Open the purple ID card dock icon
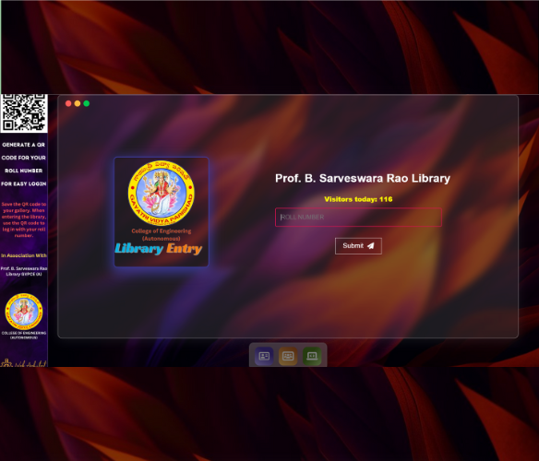 click(264, 356)
